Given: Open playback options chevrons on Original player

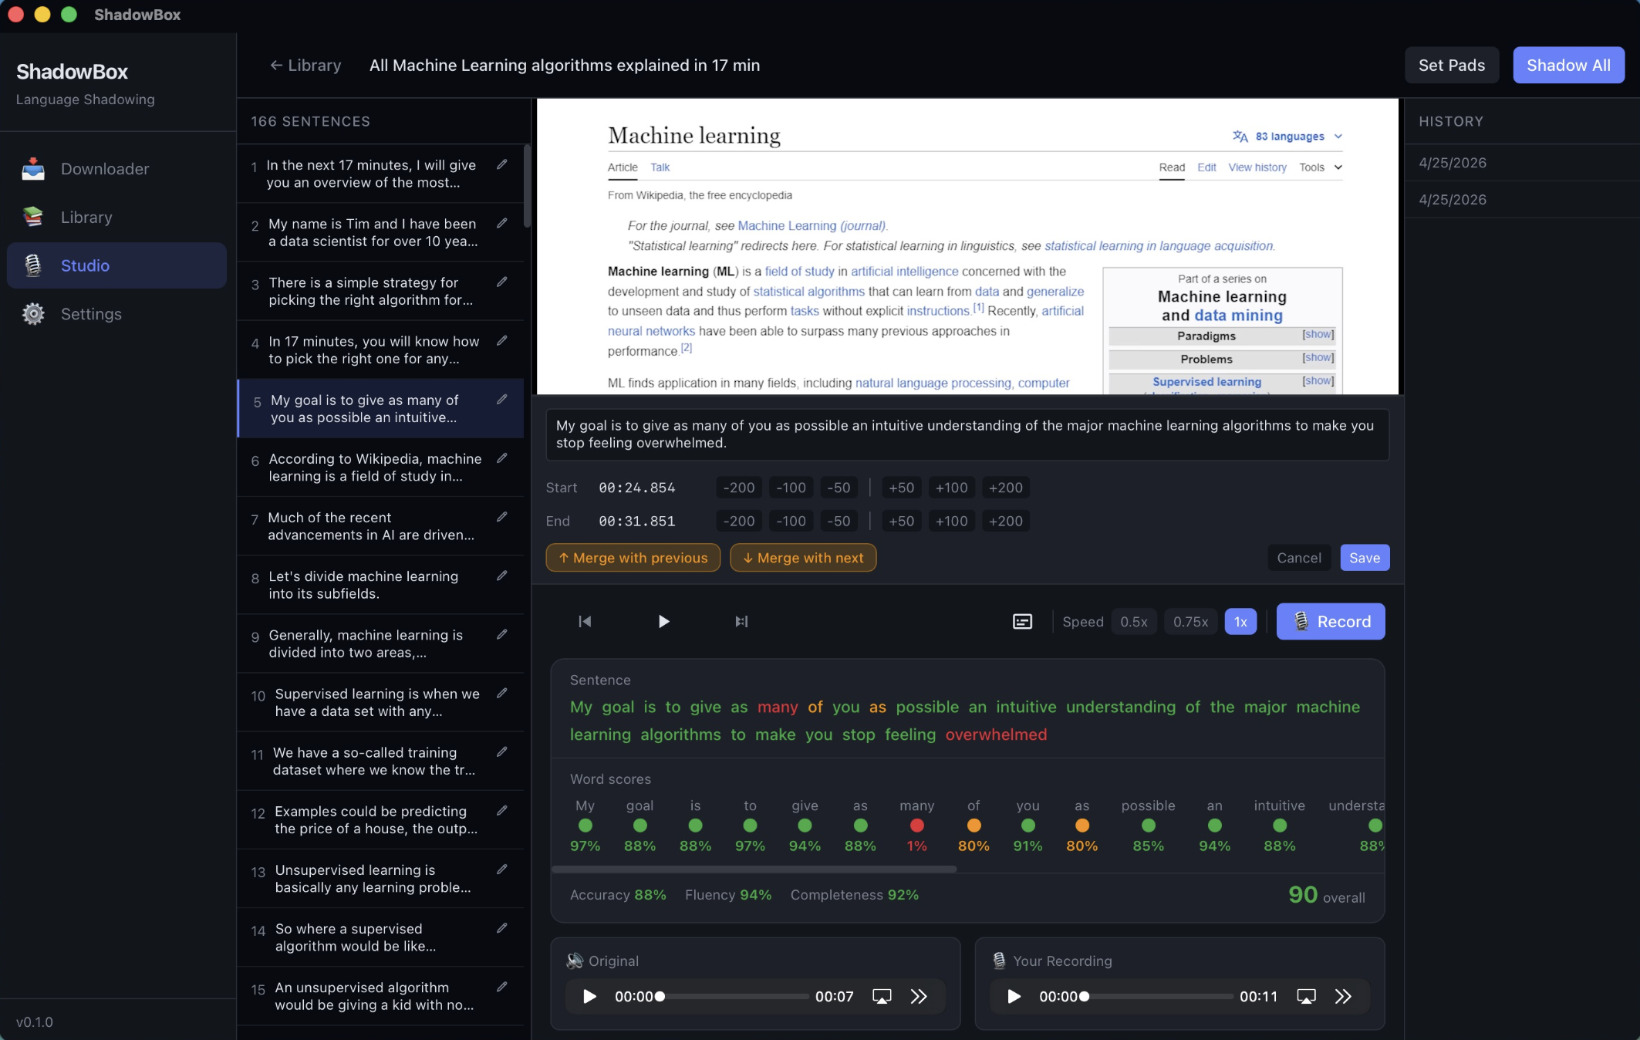Looking at the screenshot, I should tap(918, 997).
